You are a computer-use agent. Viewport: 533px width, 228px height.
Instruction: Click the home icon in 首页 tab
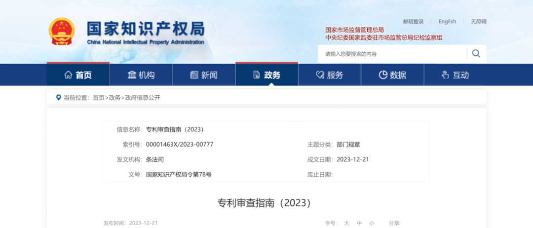pos(68,75)
